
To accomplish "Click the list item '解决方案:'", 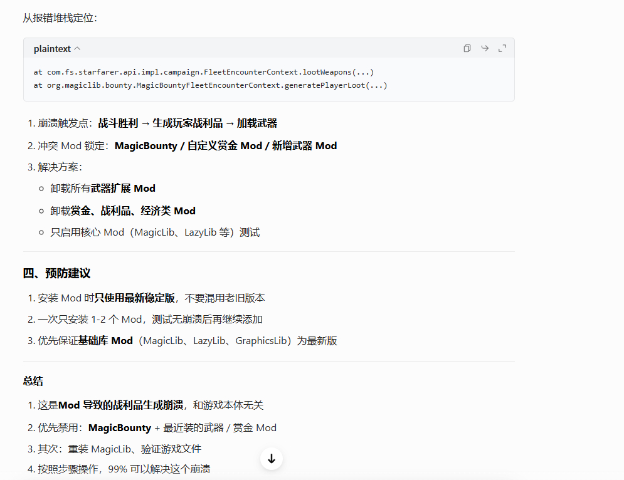I will (x=55, y=167).
